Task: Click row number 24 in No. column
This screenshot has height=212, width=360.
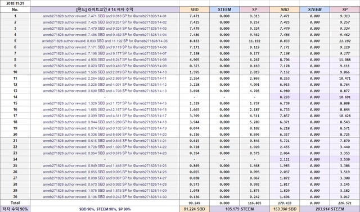Action: pos(15,159)
